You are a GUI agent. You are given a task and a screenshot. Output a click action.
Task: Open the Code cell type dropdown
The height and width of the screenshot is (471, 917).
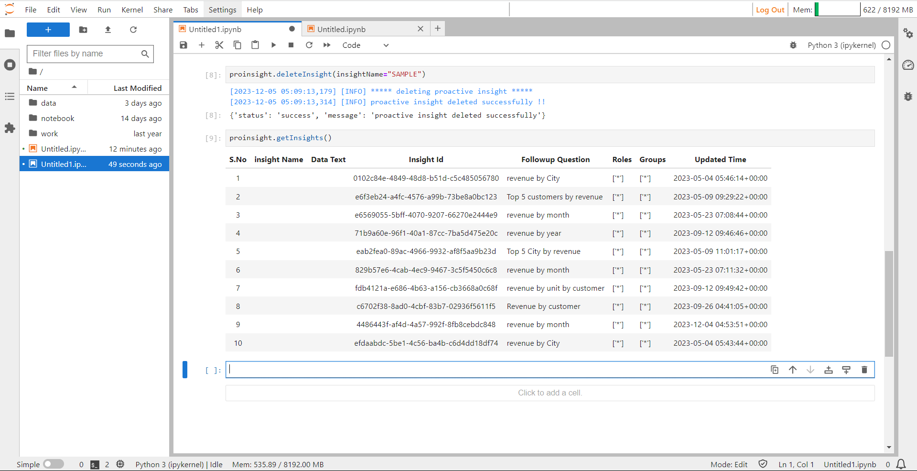[x=366, y=45]
